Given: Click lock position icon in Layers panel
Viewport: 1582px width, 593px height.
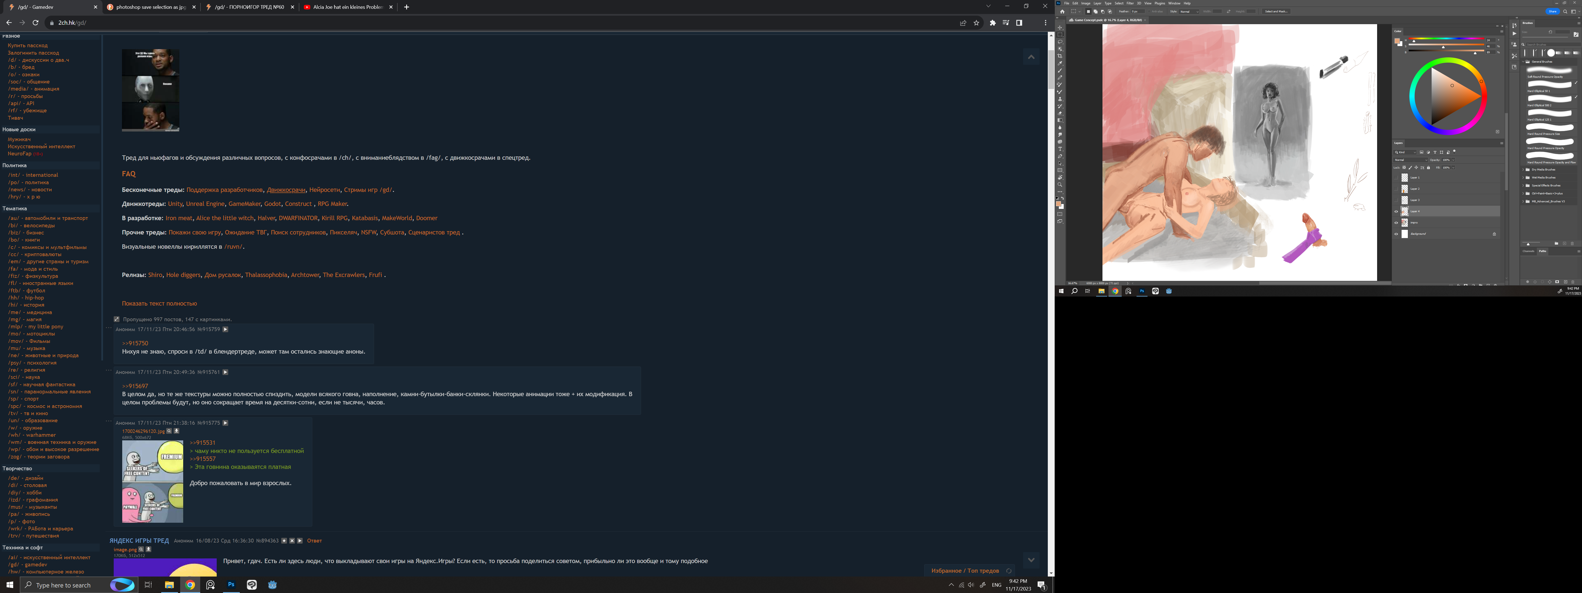Looking at the screenshot, I should click(1416, 167).
